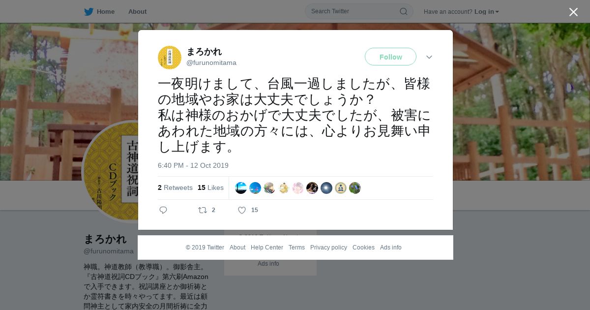Screen dimensions: 590x310
Task: Close the tweet overlay with the X
Action: tap(573, 12)
